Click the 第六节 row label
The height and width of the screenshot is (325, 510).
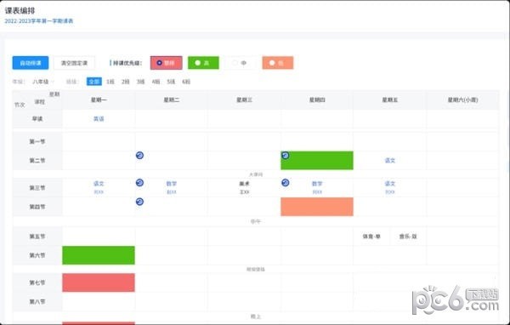tap(37, 255)
